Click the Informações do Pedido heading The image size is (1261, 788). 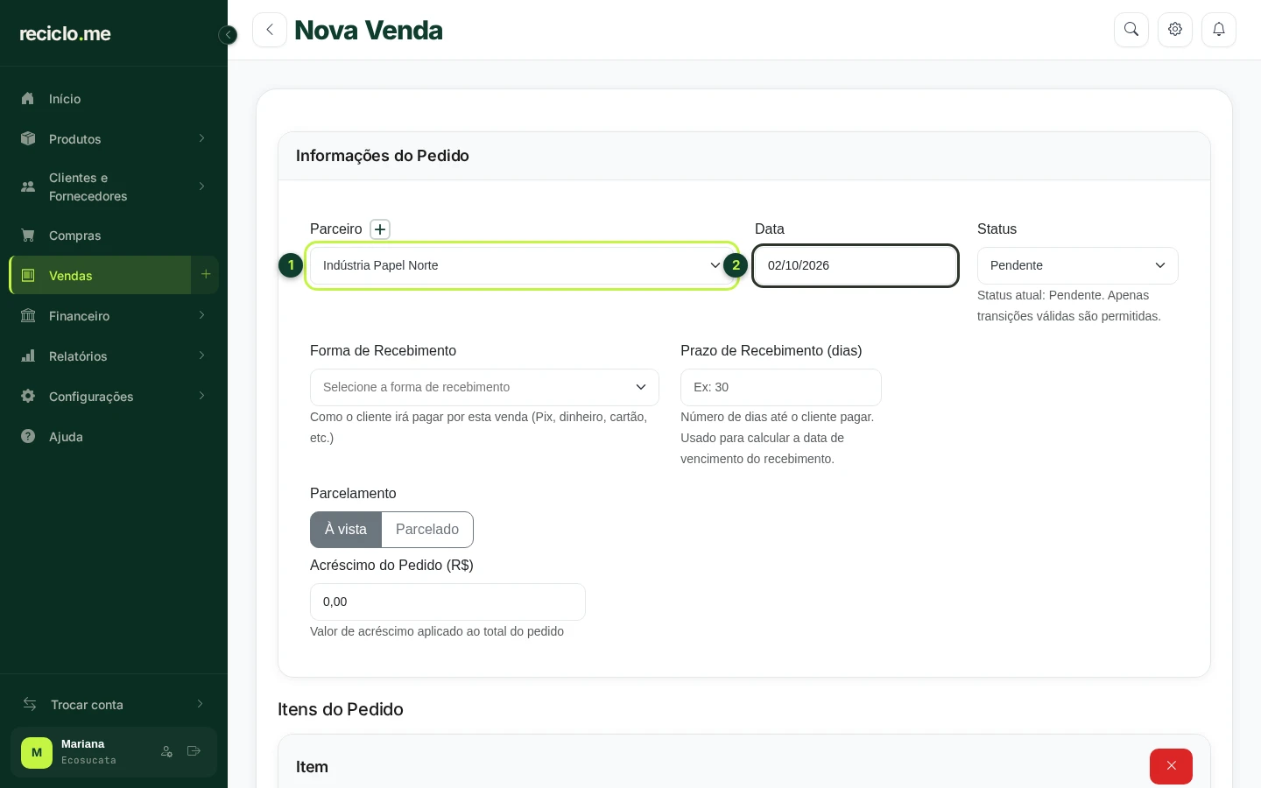pyautogui.click(x=383, y=156)
